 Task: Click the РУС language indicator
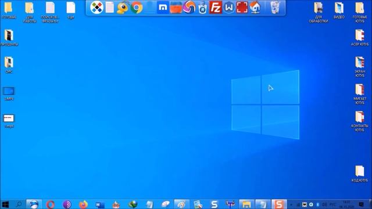point(333,204)
